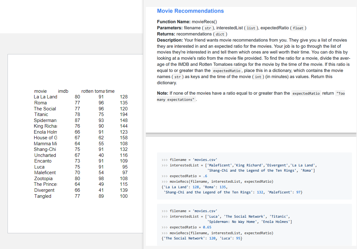Click the movie column header cell

tap(41, 91)
